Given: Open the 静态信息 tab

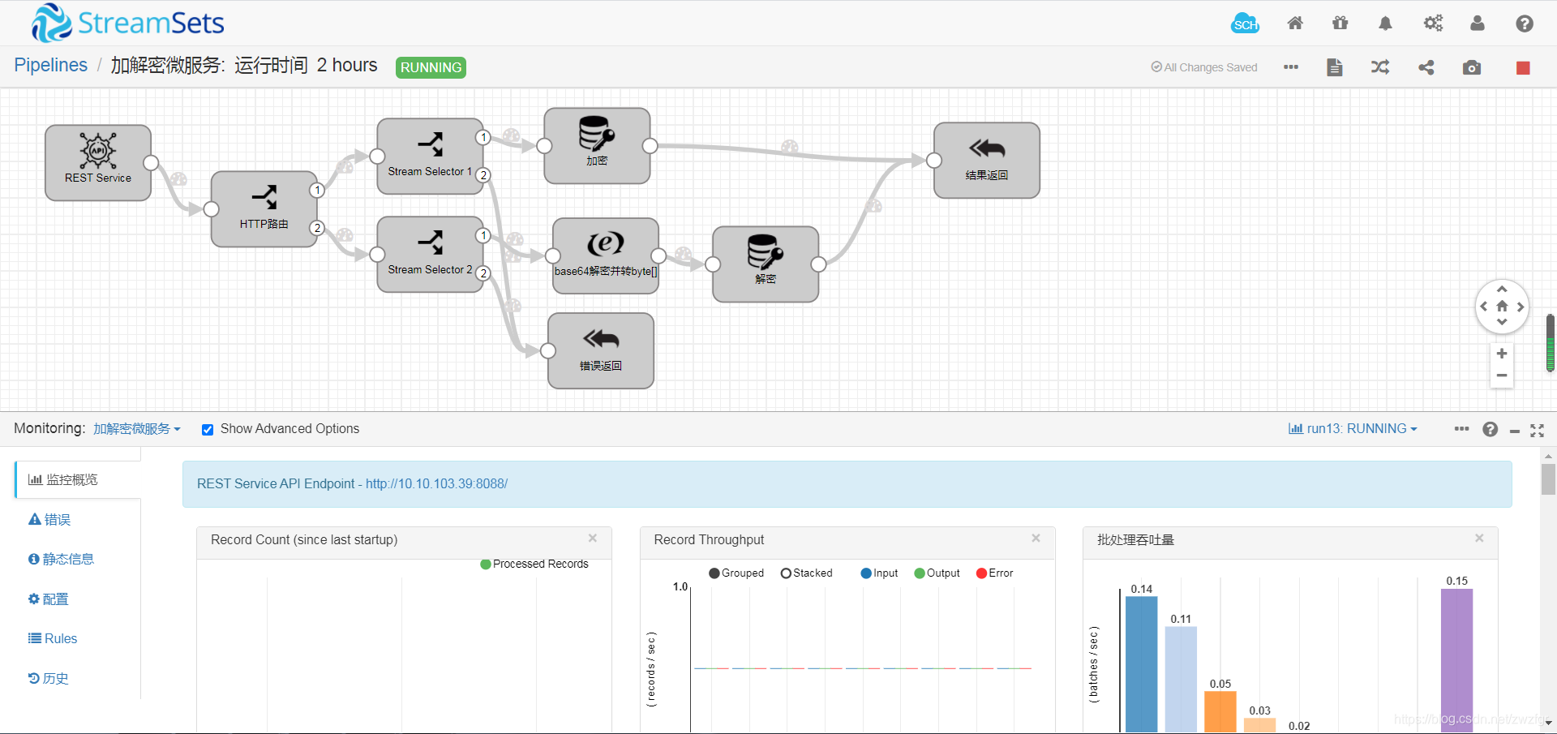Looking at the screenshot, I should 61,559.
